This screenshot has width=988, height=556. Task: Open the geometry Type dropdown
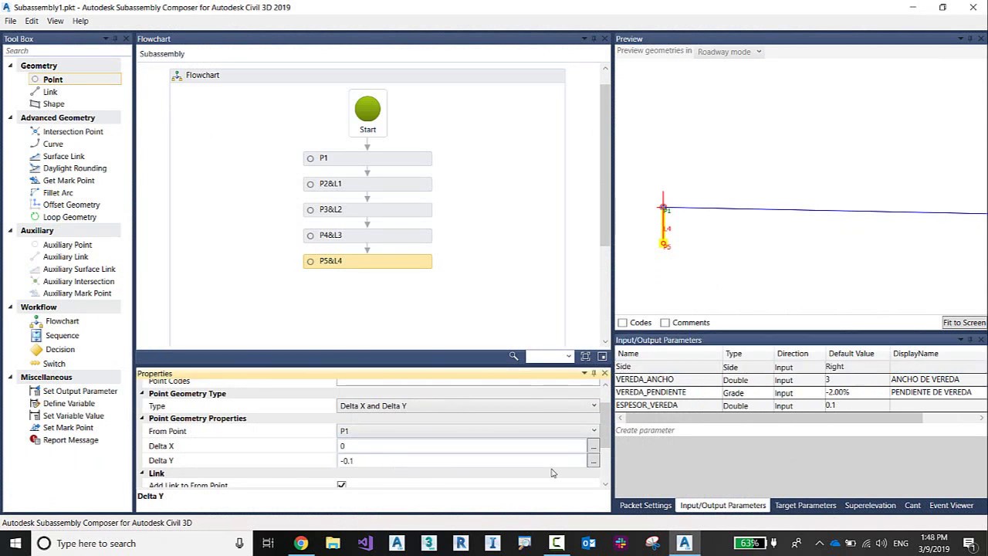[468, 405]
